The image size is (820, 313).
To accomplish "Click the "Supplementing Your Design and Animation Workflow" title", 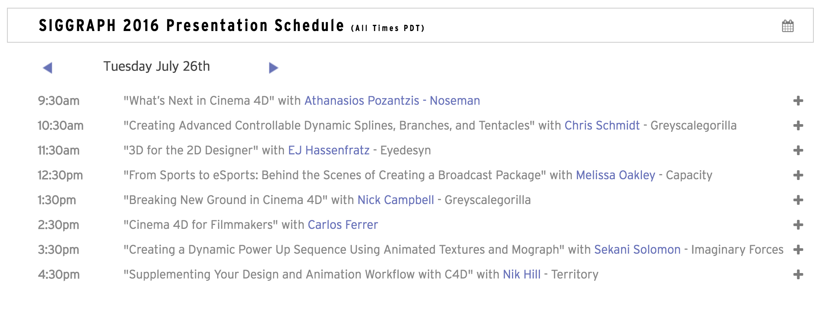I will [x=298, y=275].
